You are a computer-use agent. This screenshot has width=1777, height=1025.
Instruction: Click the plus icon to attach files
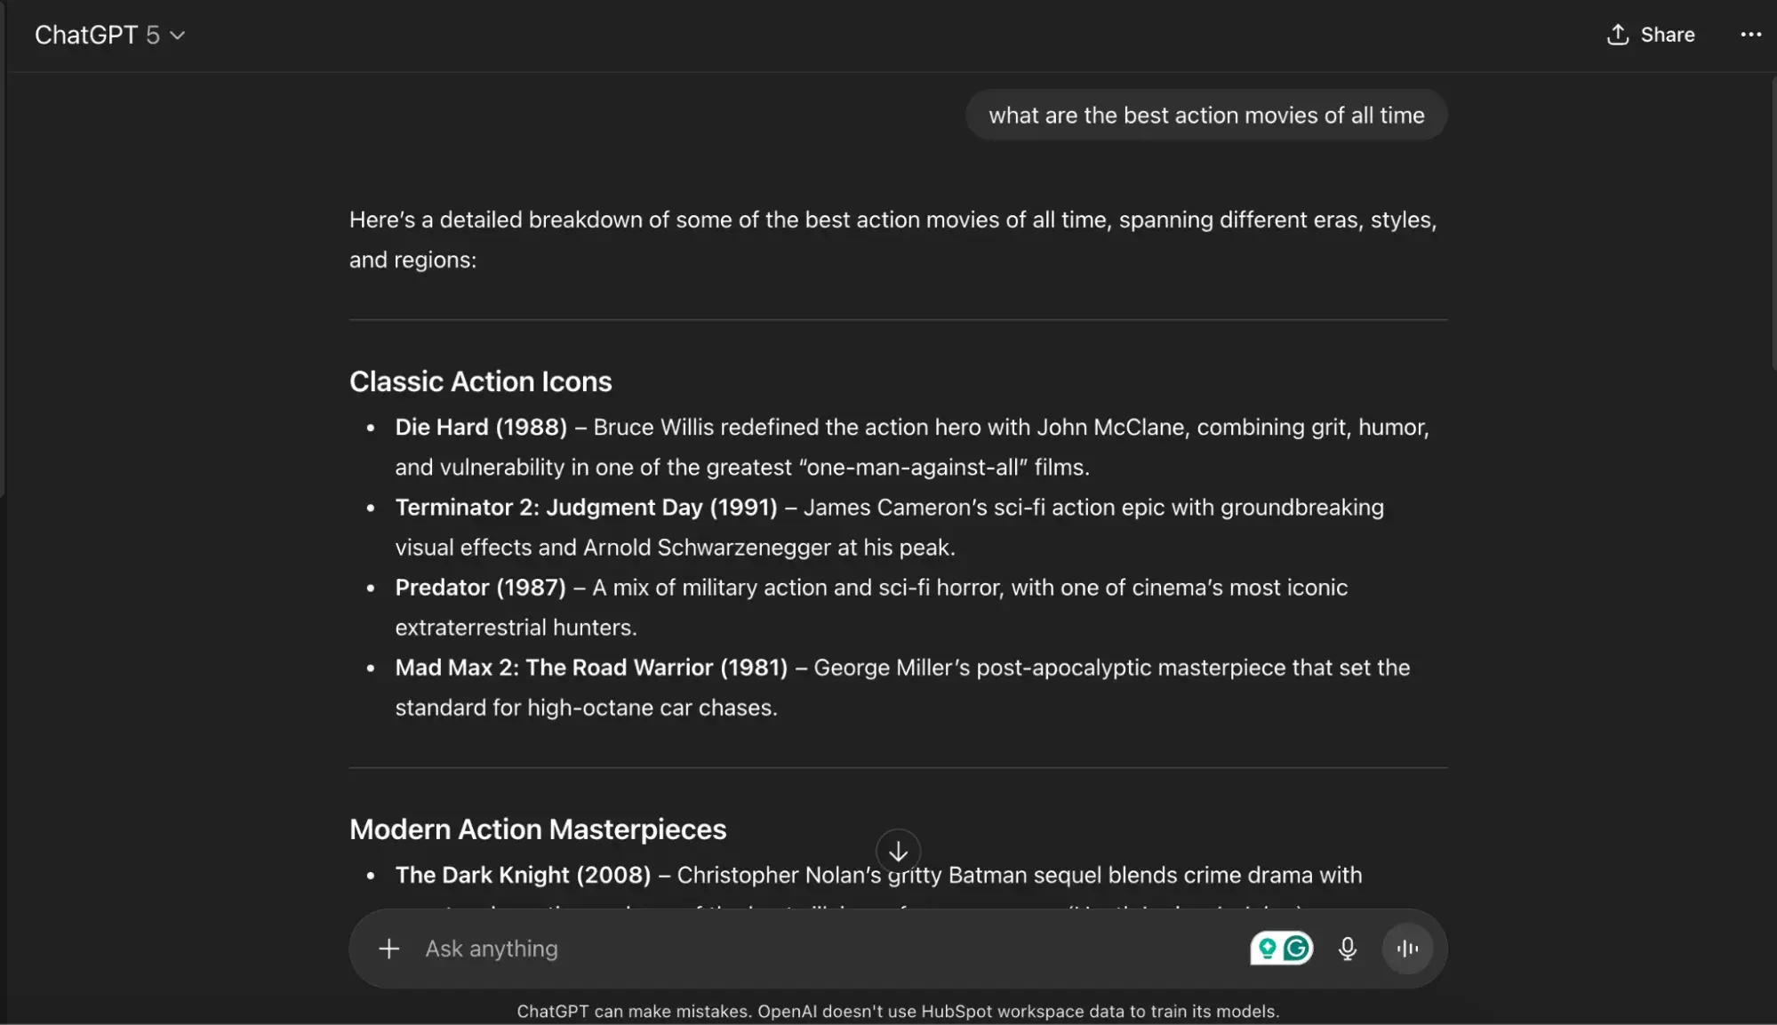388,948
